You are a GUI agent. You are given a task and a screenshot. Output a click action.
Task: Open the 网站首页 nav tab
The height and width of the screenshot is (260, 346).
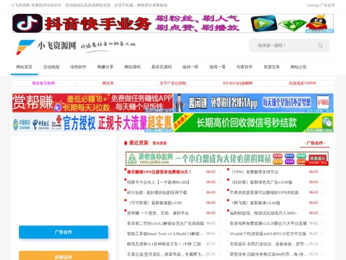point(24,67)
